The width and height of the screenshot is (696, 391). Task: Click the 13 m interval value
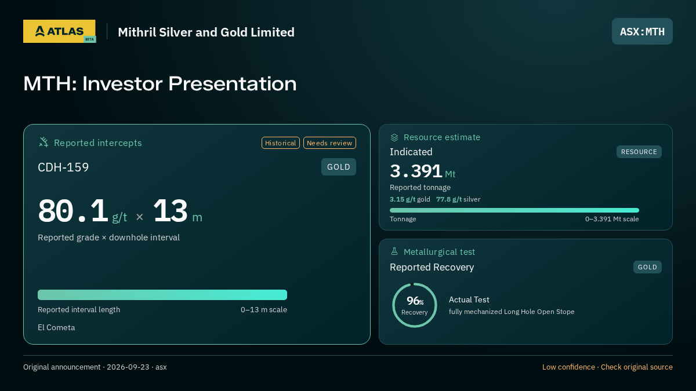(177, 211)
